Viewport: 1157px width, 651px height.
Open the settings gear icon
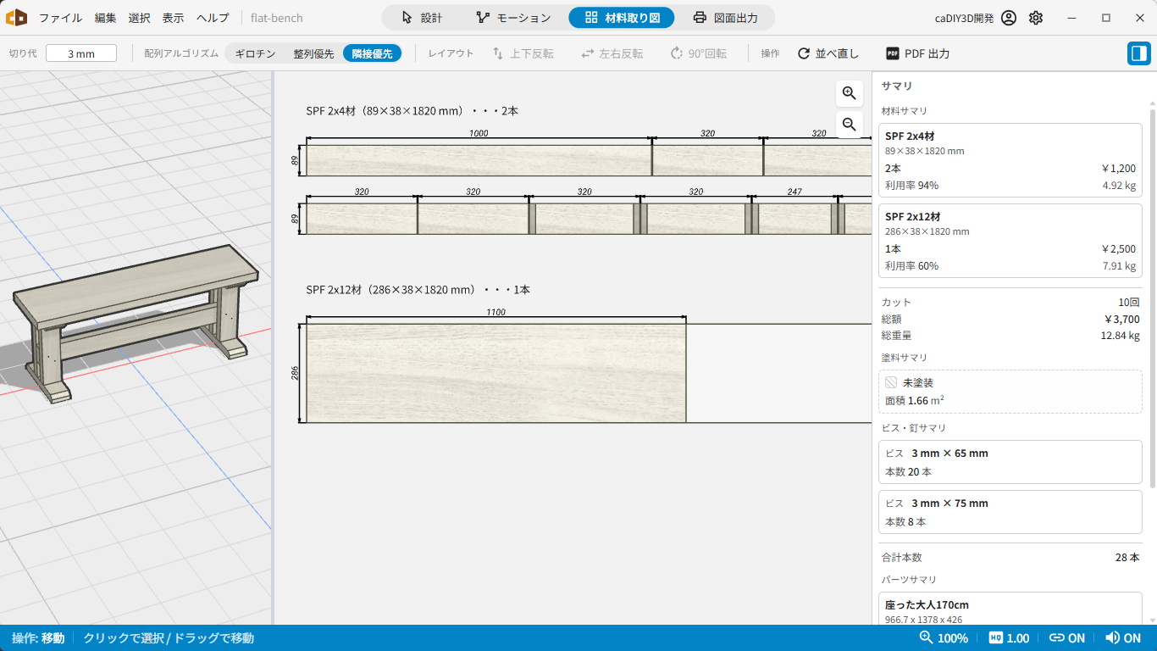pyautogui.click(x=1036, y=18)
